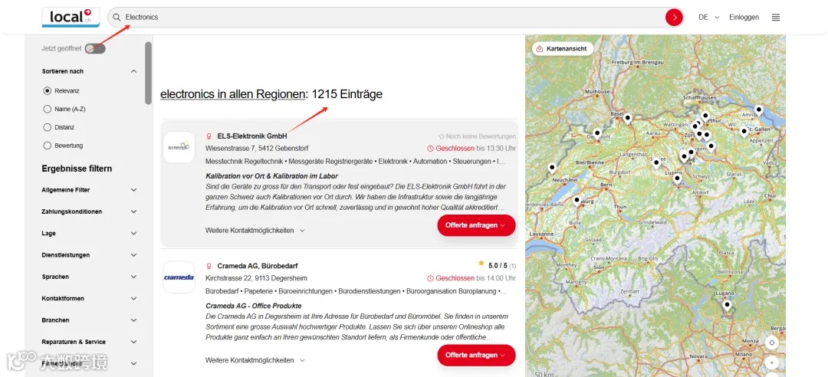Click the gold star rating of Crameda
The image size is (828, 377).
pyautogui.click(x=481, y=263)
